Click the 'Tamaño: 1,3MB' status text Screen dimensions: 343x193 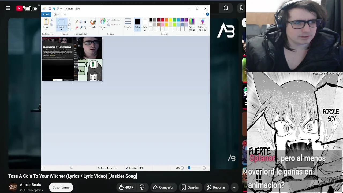pos(136,168)
